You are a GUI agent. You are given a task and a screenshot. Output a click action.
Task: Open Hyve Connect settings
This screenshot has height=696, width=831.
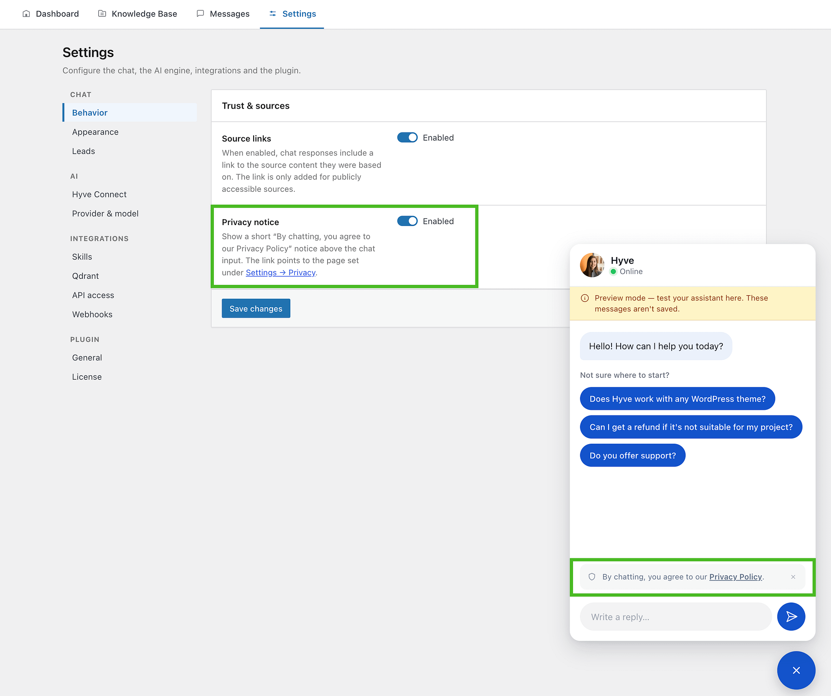[99, 194]
